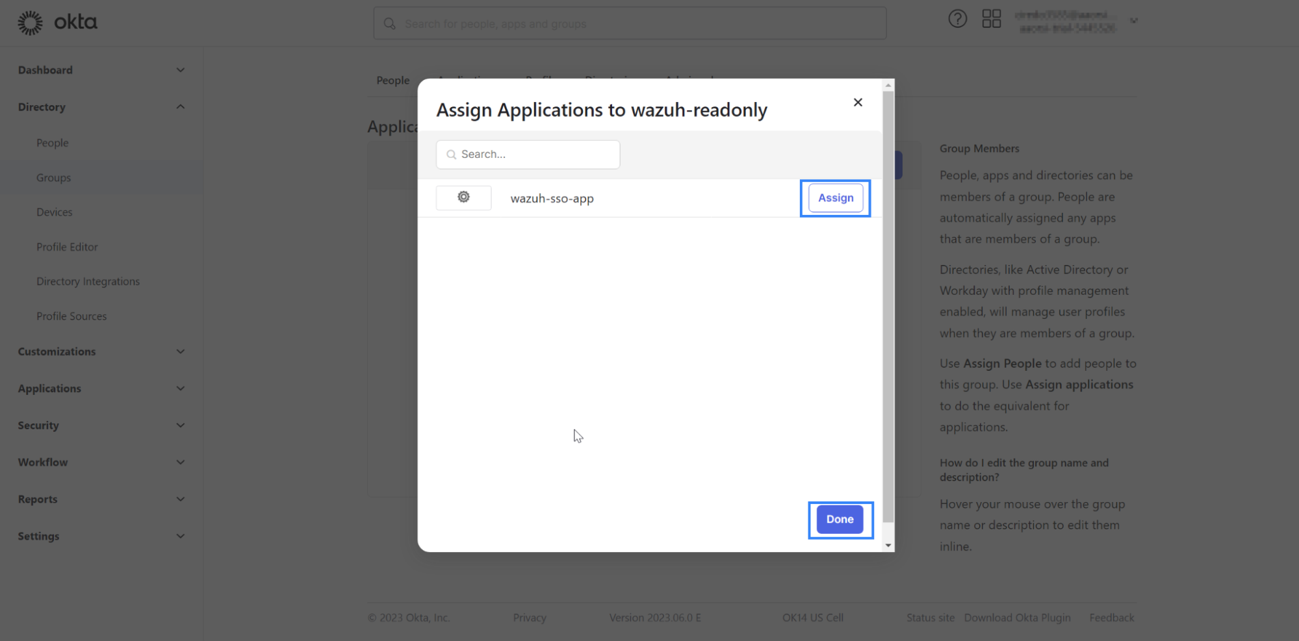Image resolution: width=1299 pixels, height=641 pixels.
Task: Click the Group Members help heading
Action: (x=979, y=148)
